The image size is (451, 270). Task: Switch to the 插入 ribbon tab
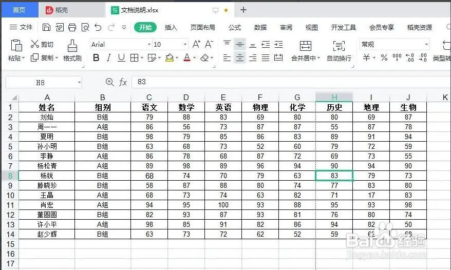coord(171,27)
